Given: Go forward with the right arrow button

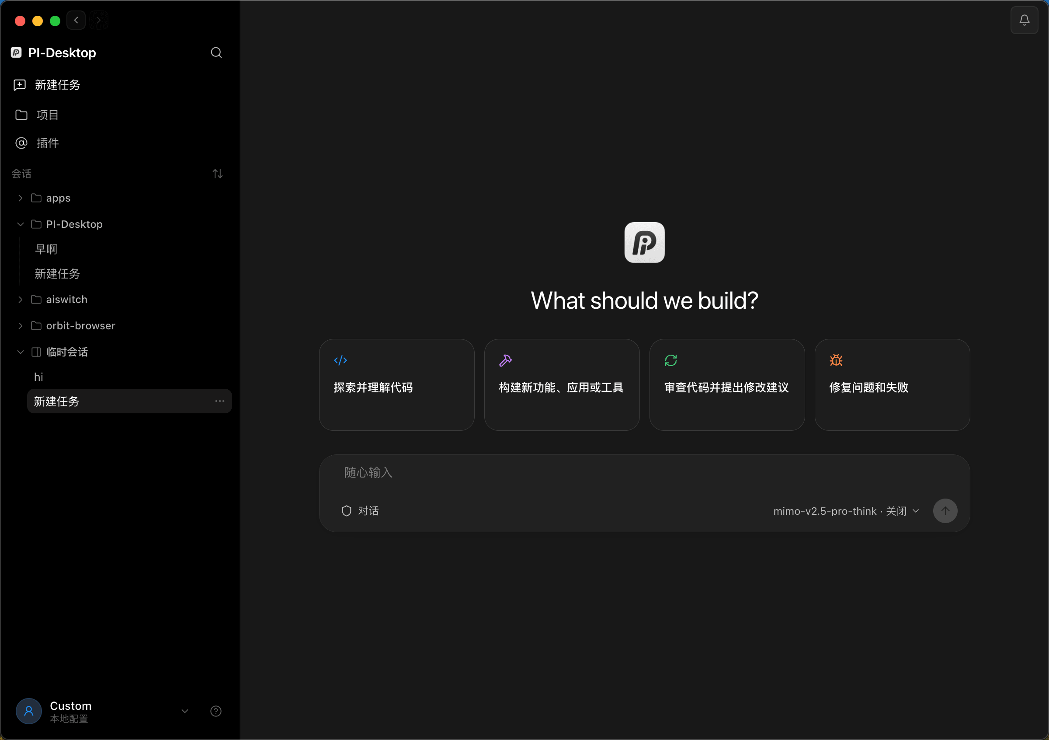Looking at the screenshot, I should 99,20.
